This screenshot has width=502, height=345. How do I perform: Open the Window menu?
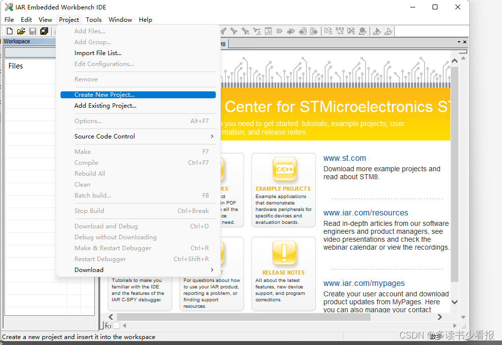point(120,19)
